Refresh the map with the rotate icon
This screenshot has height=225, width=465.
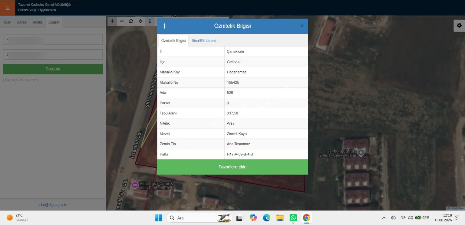pos(131,21)
